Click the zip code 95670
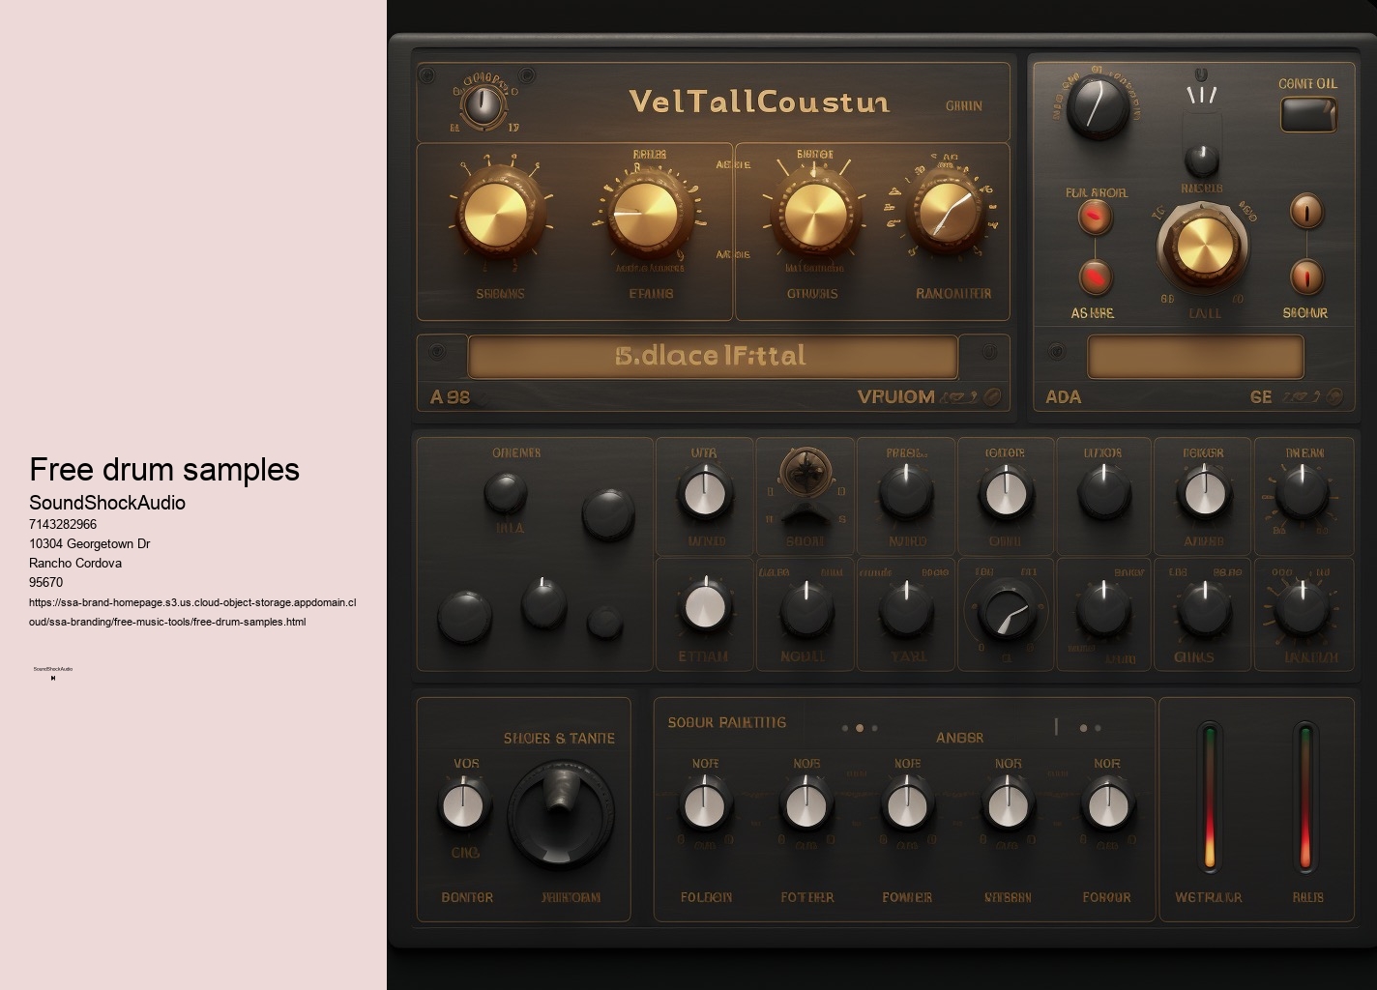This screenshot has height=990, width=1377. (x=45, y=582)
